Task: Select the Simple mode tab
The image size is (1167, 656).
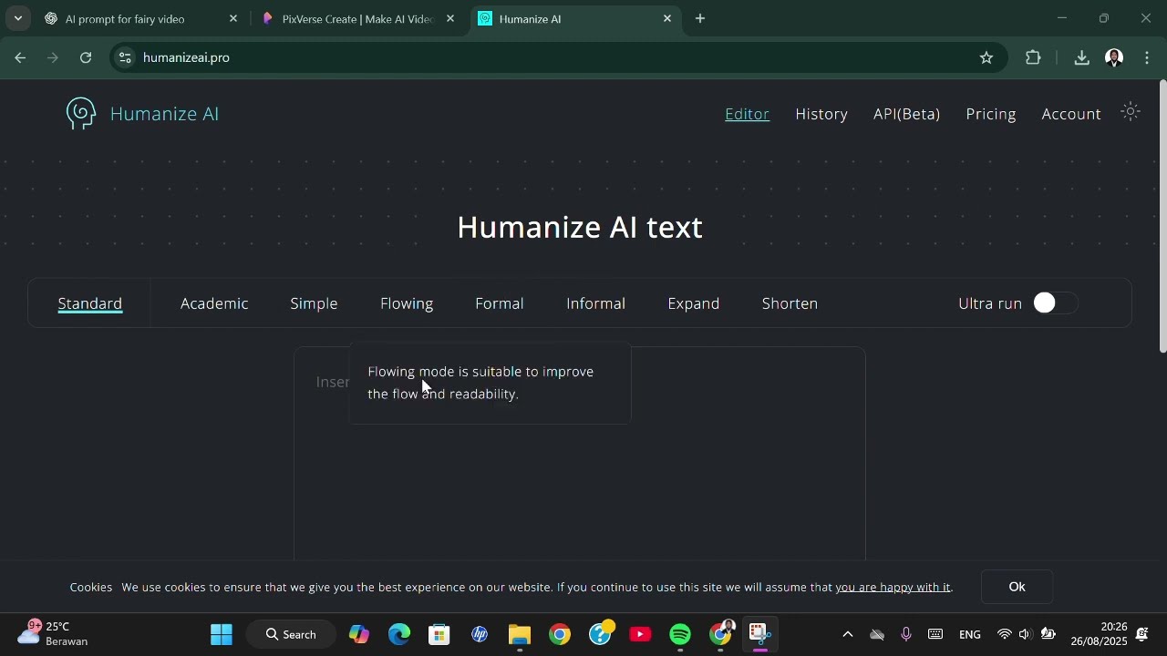Action: pos(314,303)
